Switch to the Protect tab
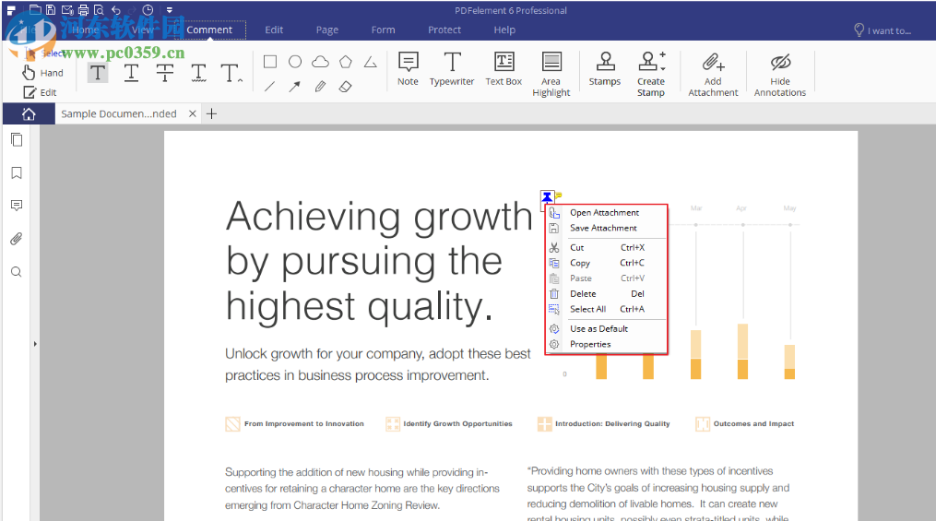 coord(444,30)
